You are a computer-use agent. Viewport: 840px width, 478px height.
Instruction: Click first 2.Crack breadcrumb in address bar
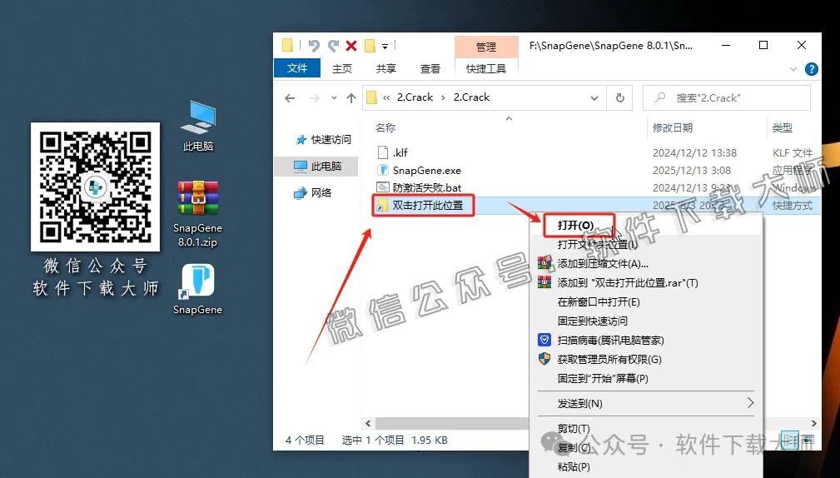tap(415, 97)
